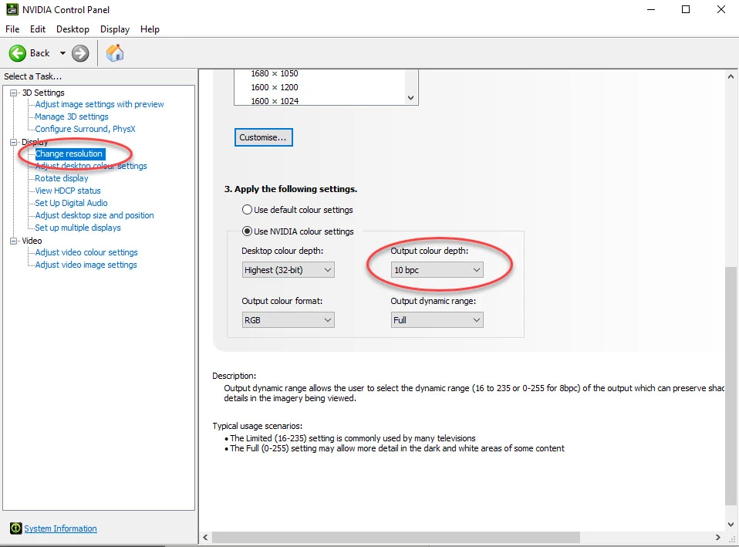Click the grey Forward arrow icon
The image size is (739, 547).
pyautogui.click(x=80, y=53)
